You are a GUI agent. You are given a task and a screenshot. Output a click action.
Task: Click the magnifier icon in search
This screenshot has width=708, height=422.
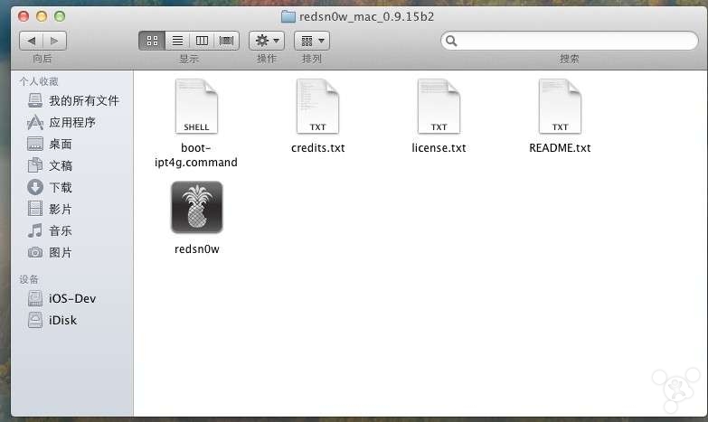tap(451, 41)
